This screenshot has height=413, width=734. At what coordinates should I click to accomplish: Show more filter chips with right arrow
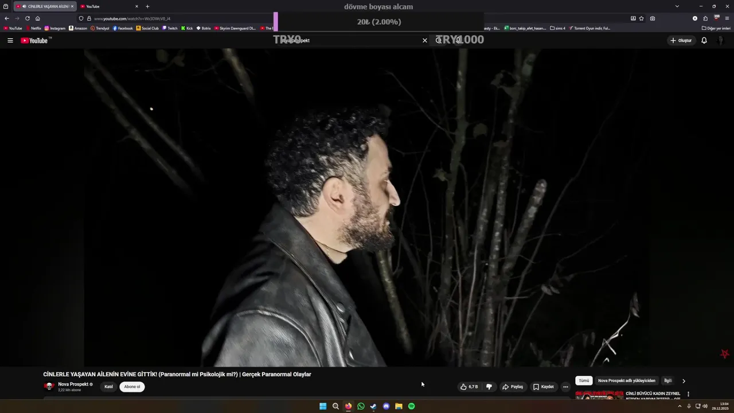click(684, 381)
